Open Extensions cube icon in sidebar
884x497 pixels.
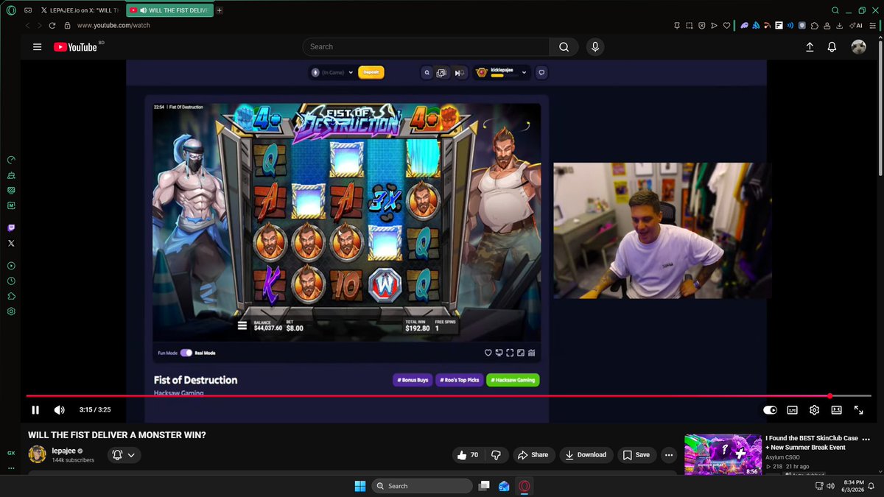click(x=11, y=296)
